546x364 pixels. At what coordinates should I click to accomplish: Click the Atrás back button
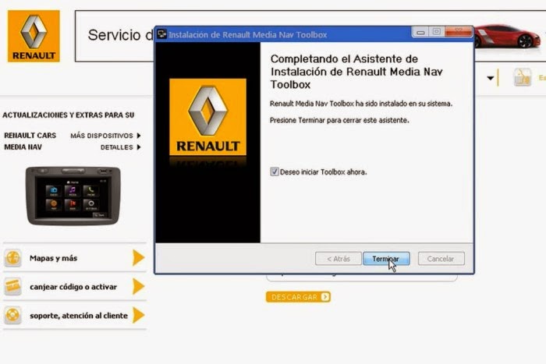(338, 259)
